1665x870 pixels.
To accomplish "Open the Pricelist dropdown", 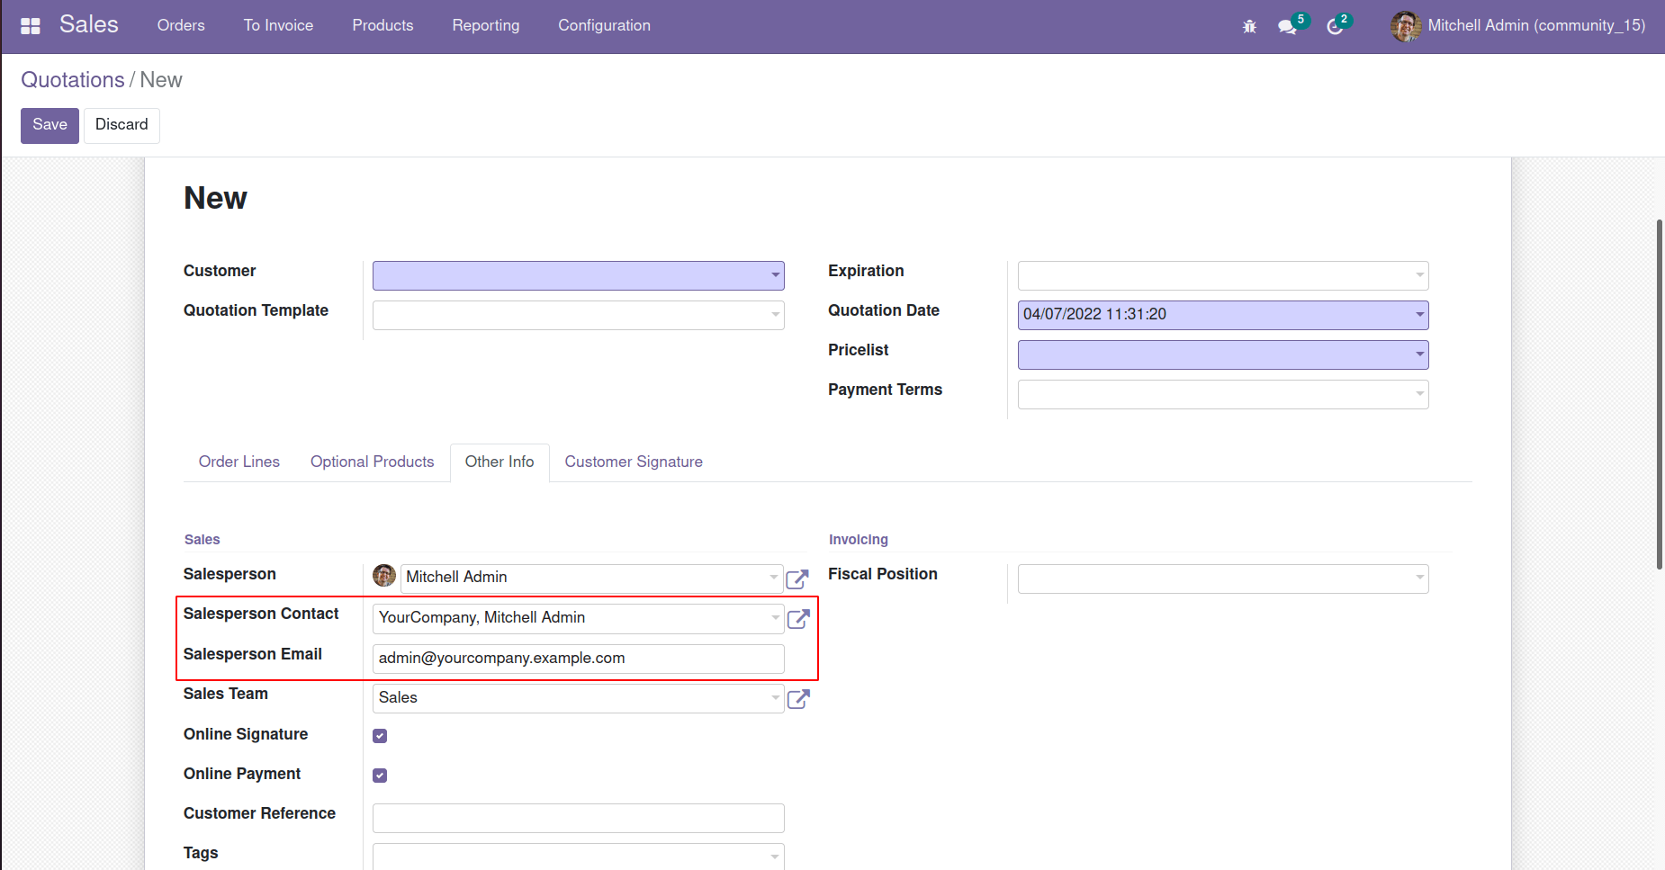I will pyautogui.click(x=1418, y=354).
